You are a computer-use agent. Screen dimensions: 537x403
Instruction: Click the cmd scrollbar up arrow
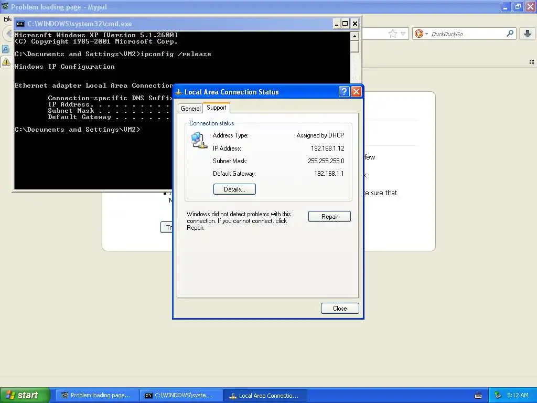point(355,36)
